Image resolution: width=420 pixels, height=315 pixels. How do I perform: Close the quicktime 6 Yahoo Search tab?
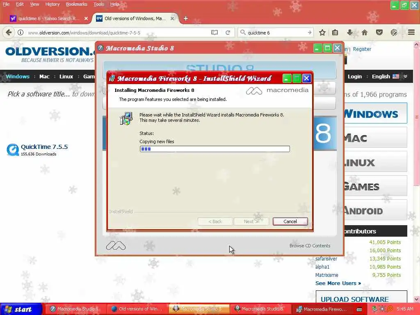[86, 18]
